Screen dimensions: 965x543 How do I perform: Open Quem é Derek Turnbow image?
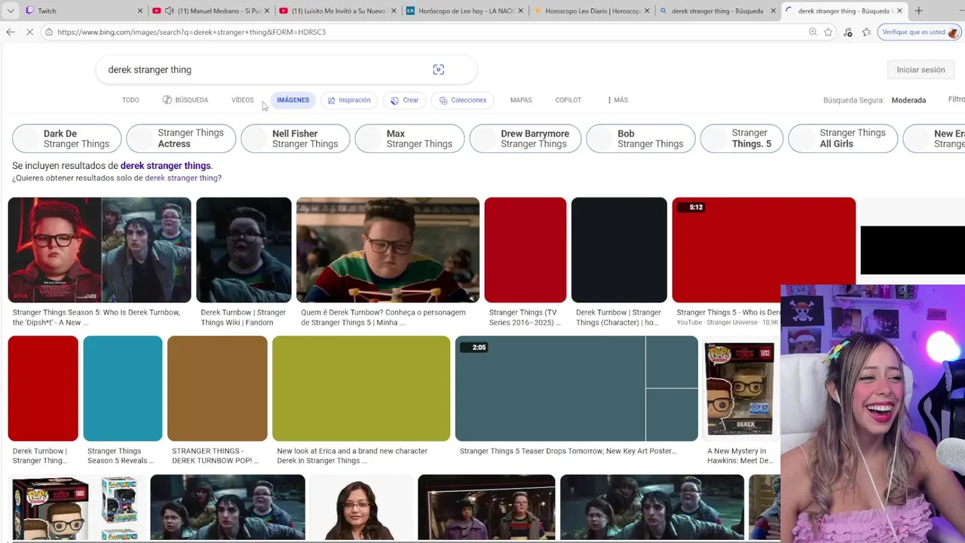coord(388,250)
